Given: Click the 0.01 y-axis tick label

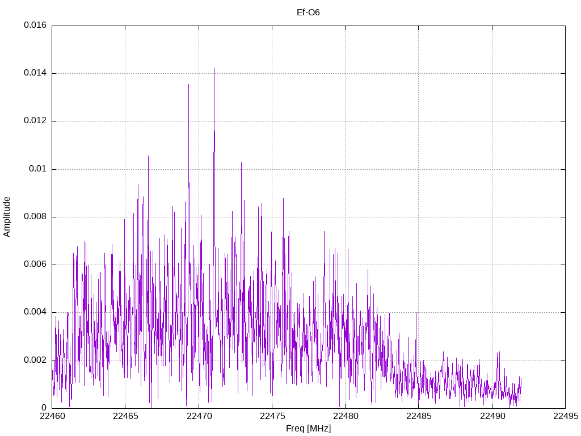Looking at the screenshot, I should click(x=38, y=169).
